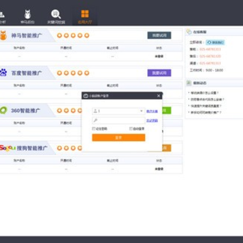Tick the auto login checkbox
Viewport: 243px width, 243px height.
[x=131, y=129]
